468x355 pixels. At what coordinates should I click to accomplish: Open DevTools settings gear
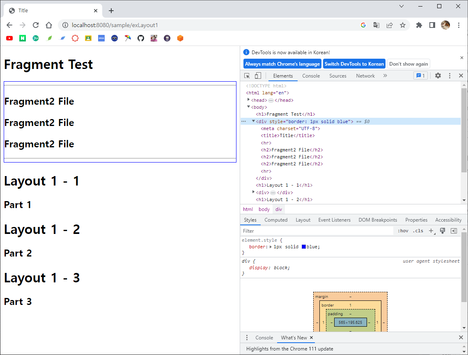438,76
